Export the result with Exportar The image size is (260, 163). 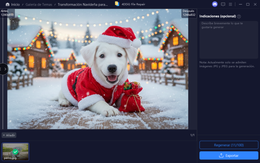coord(229,156)
